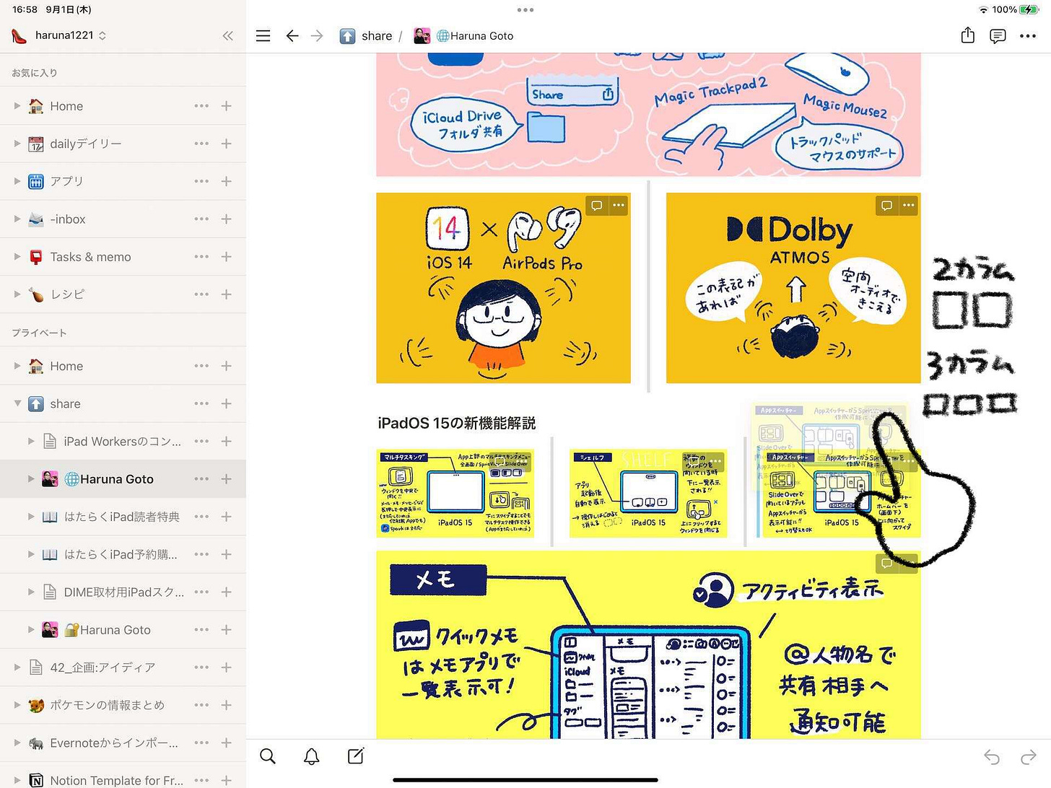Collapse the sidebar with double chevron icon
1051x788 pixels.
tap(228, 35)
